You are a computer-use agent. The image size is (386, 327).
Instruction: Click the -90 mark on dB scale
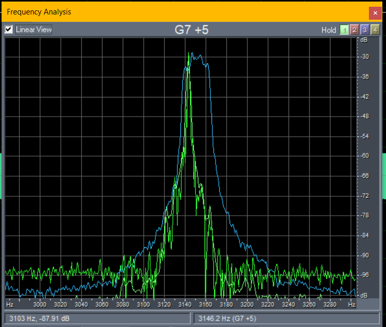point(365,255)
